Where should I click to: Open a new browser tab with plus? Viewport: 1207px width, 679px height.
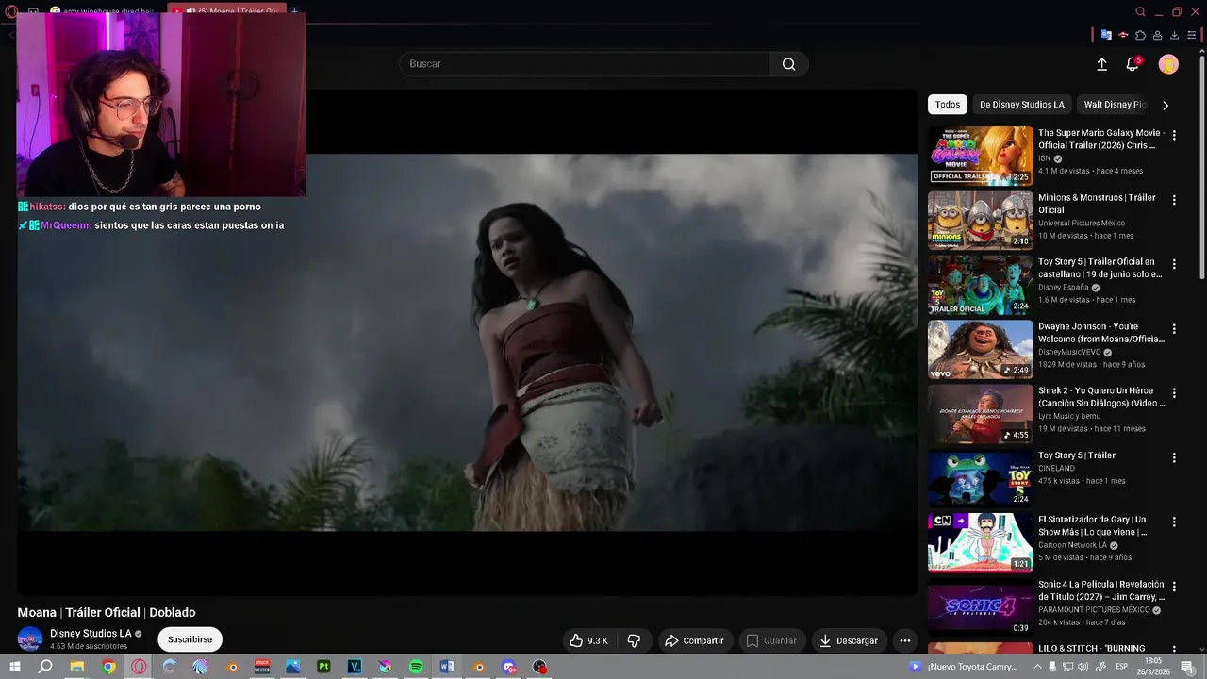click(x=294, y=11)
